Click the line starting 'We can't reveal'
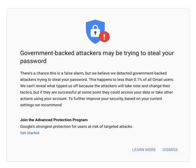The height and width of the screenshot is (168, 196). (x=95, y=86)
